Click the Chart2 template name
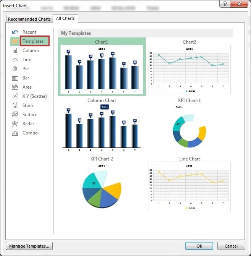Image resolution: width=251 pixels, height=256 pixels. click(x=189, y=42)
